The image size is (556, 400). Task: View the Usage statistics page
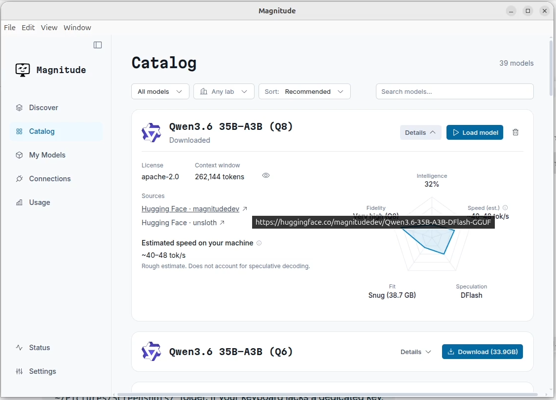point(56,202)
